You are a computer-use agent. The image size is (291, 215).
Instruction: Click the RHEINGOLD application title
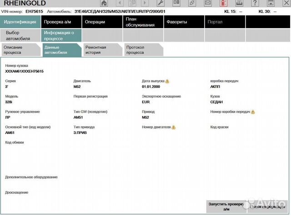[x=25, y=3]
